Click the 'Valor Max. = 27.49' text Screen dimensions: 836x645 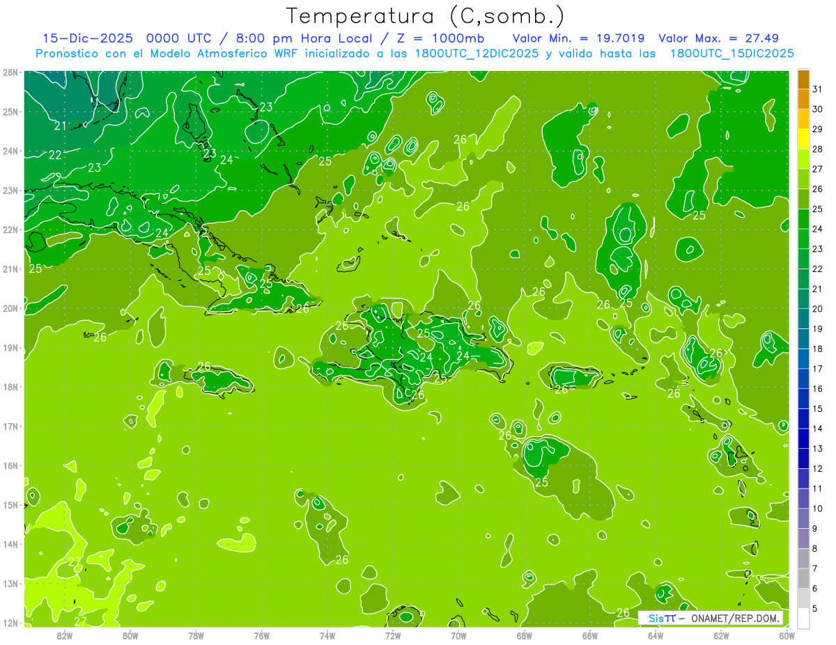pos(718,38)
